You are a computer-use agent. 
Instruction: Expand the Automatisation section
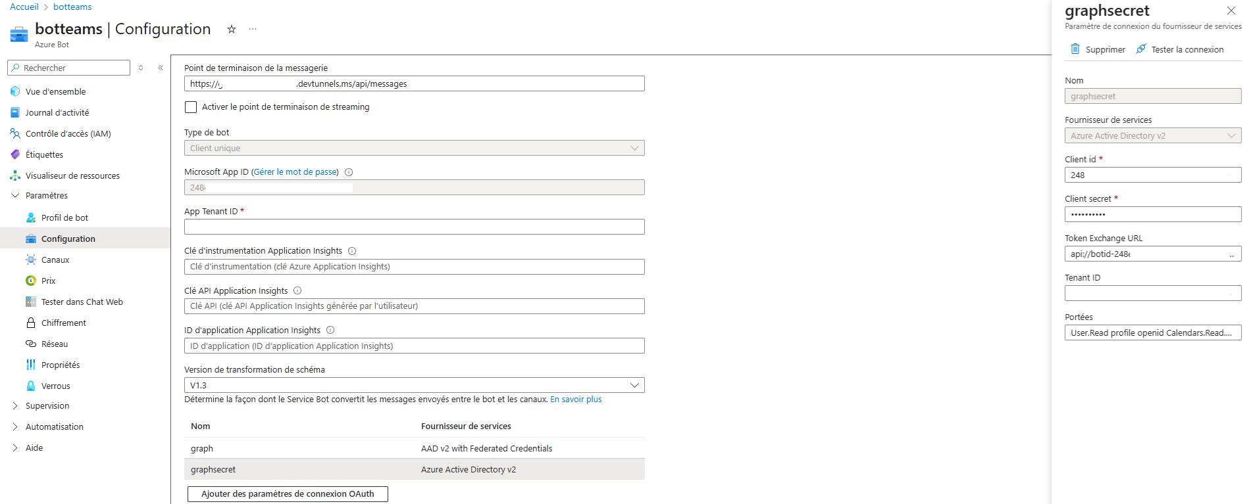pyautogui.click(x=15, y=426)
